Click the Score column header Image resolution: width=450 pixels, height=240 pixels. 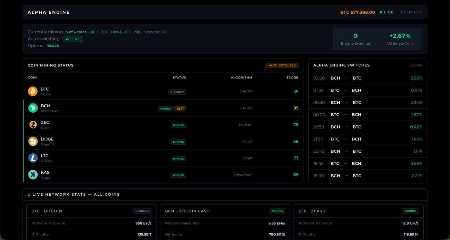[x=292, y=77]
